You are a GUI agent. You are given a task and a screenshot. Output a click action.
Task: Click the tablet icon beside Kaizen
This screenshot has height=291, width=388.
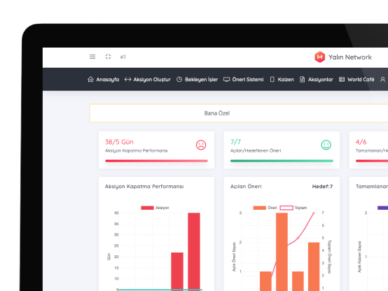click(x=272, y=79)
